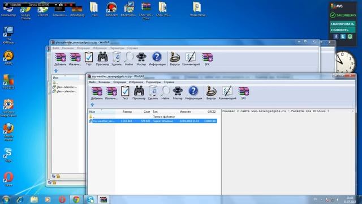Image resolution: width=362 pixels, height=204 pixels.
Task: Sort by Размер column header
Action: 127,112
